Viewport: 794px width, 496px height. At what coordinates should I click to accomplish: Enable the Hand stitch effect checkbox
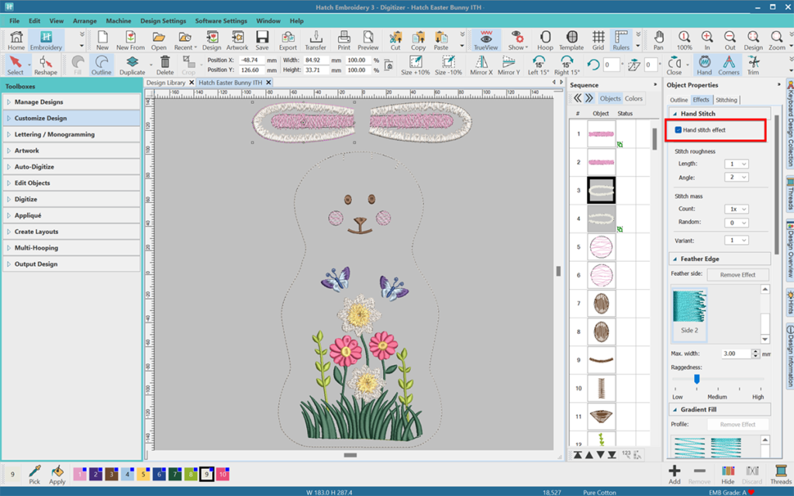tap(678, 130)
